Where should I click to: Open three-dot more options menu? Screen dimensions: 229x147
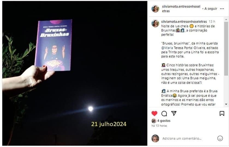tap(222, 9)
